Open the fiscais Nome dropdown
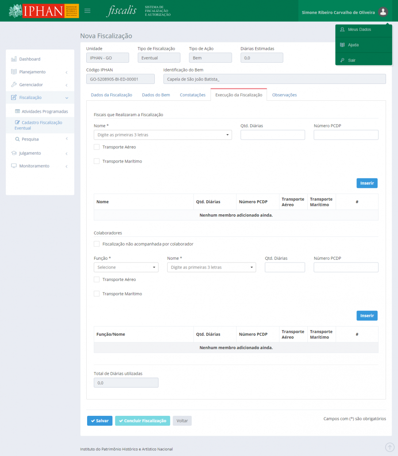This screenshot has width=398, height=456. click(x=163, y=135)
